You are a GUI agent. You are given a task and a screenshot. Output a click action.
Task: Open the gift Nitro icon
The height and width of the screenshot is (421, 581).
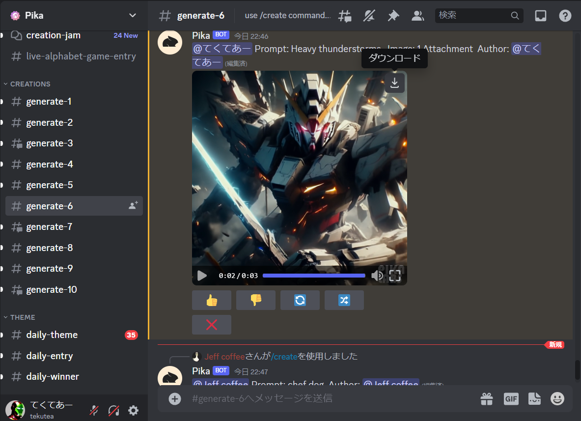487,399
